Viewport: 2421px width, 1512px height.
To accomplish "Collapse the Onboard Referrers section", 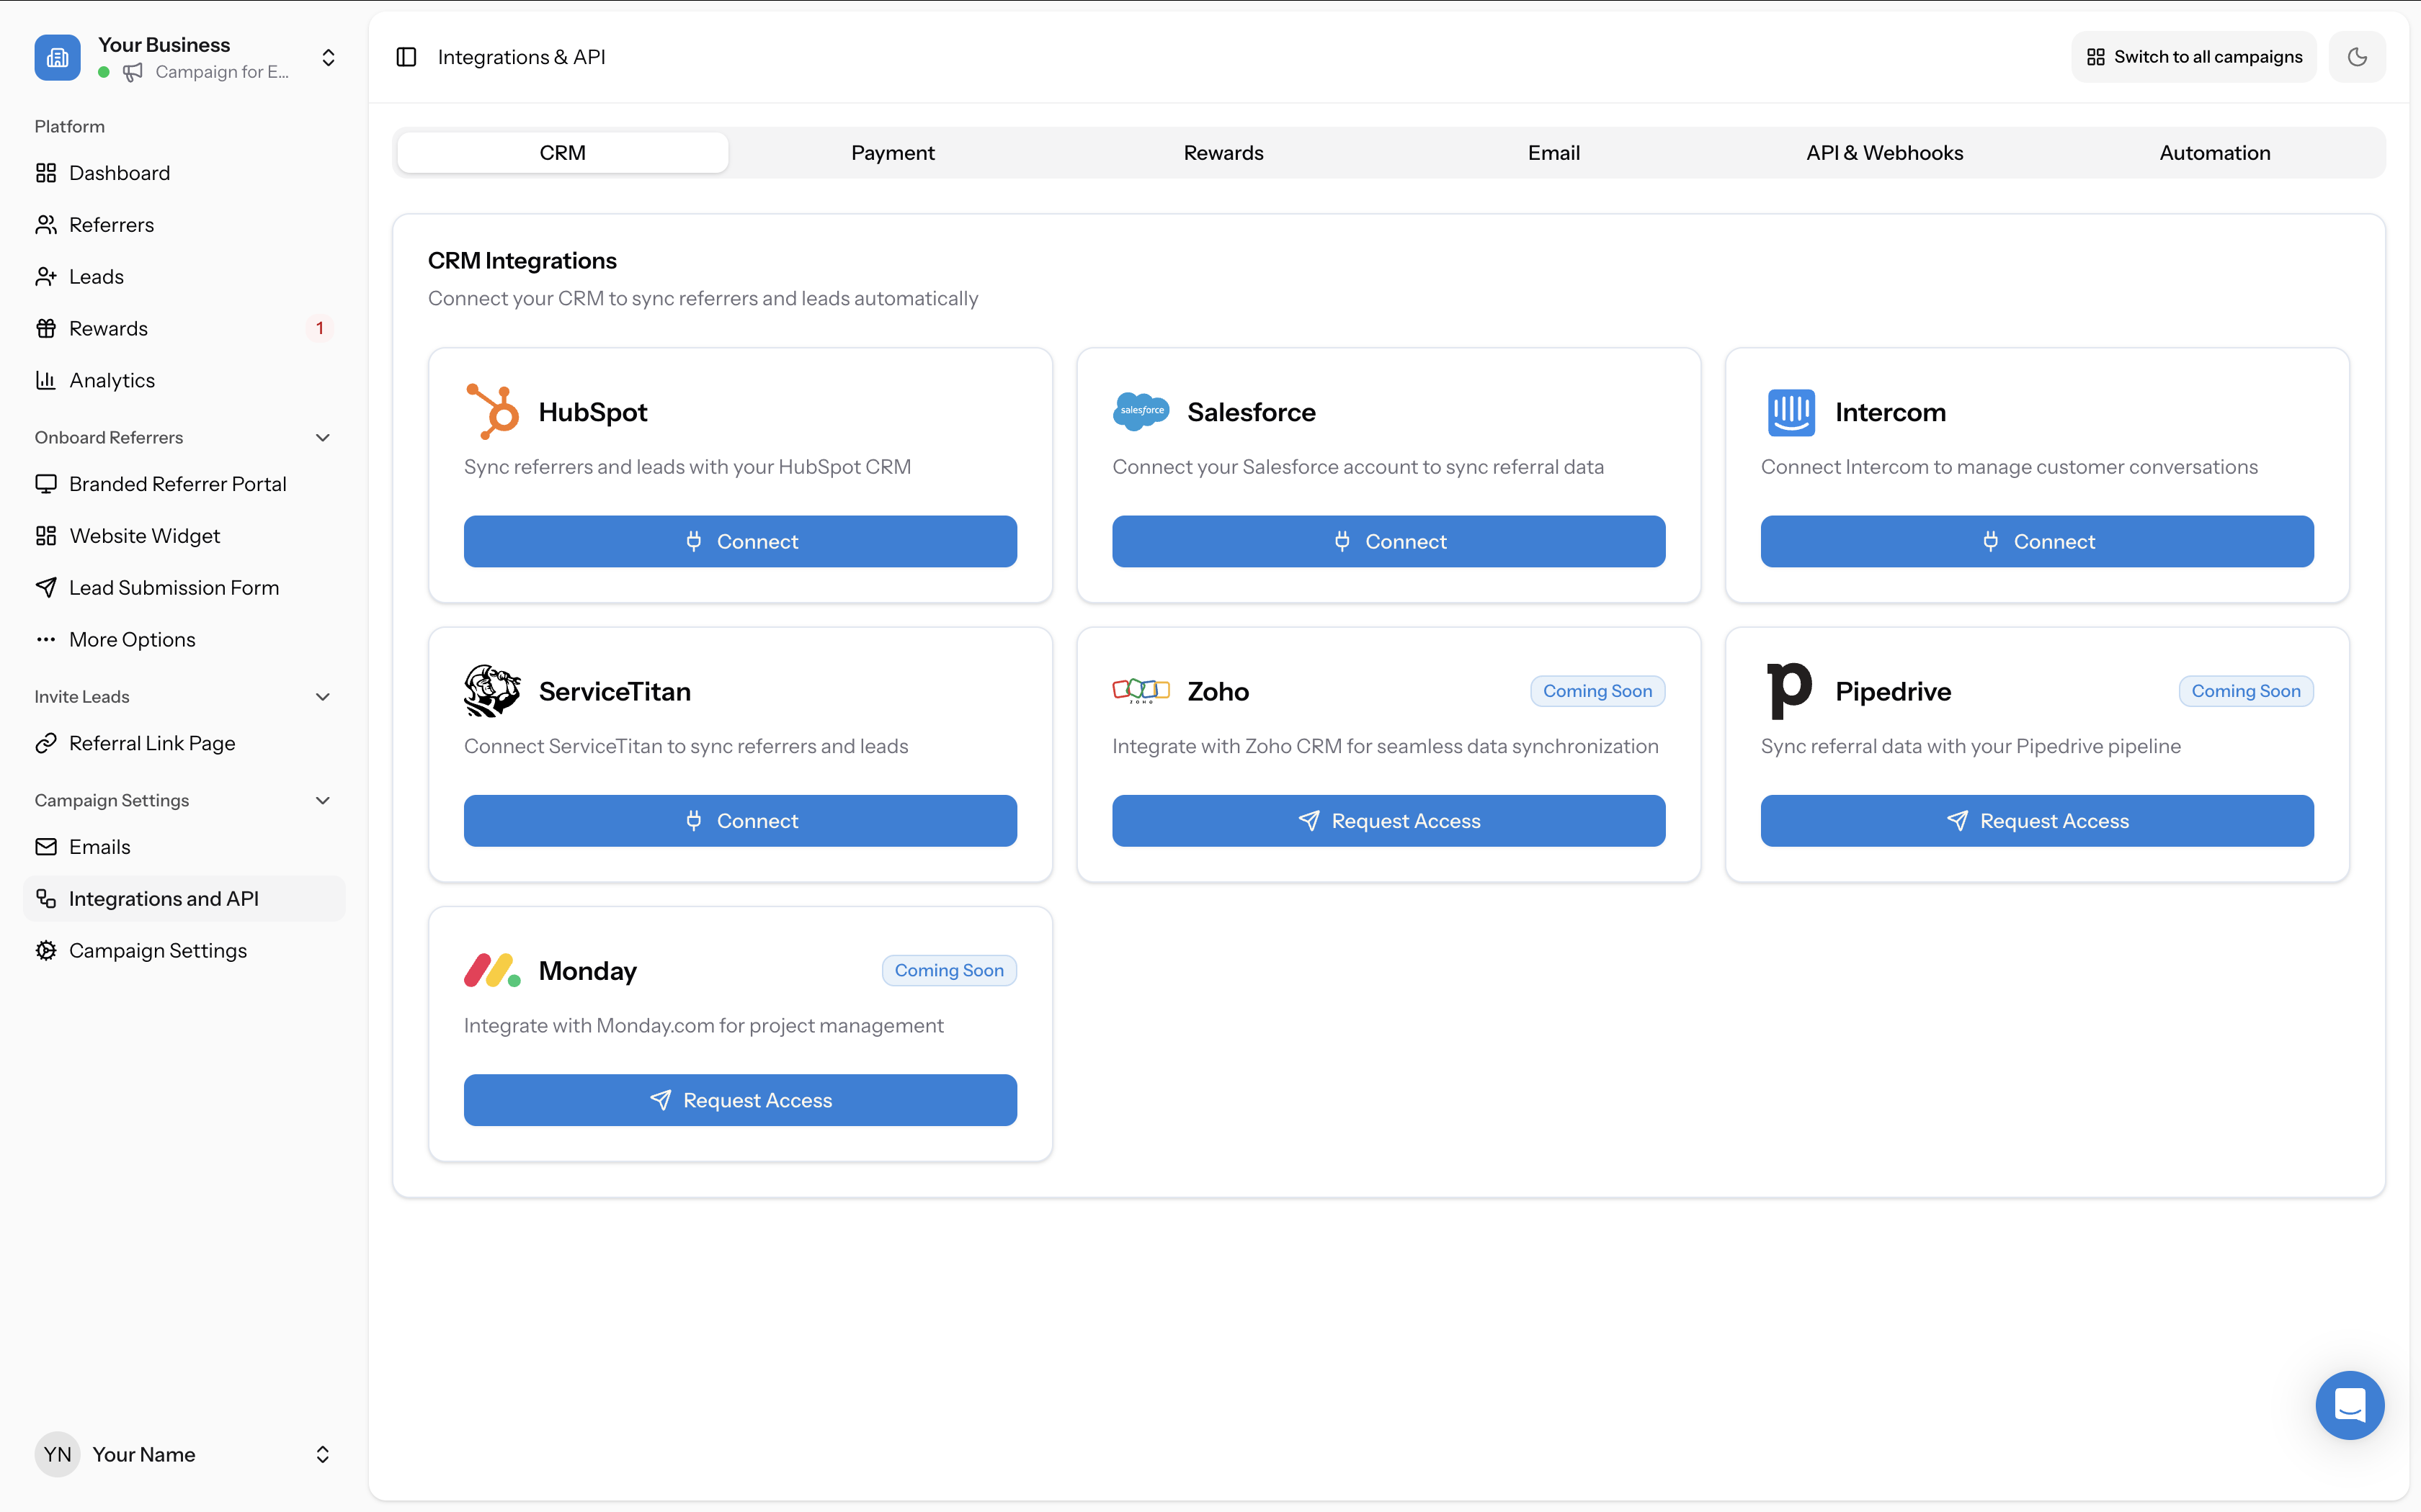I will point(321,437).
